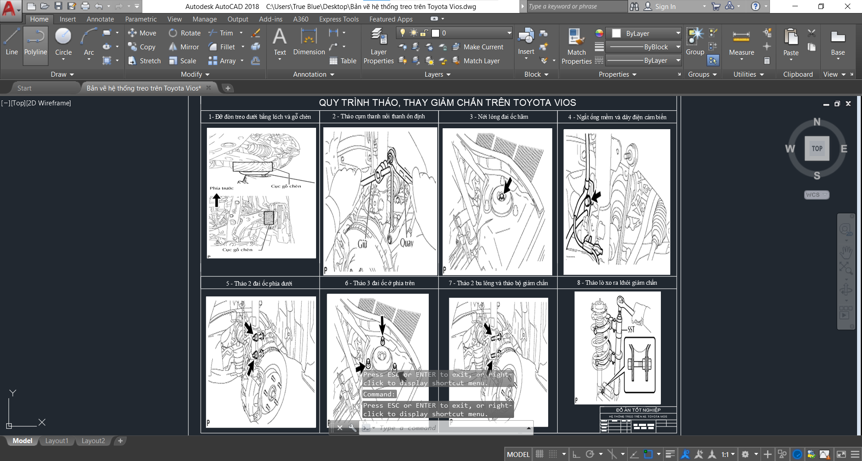Toggle polar tracking in status bar
The height and width of the screenshot is (461, 862).
[x=590, y=454]
